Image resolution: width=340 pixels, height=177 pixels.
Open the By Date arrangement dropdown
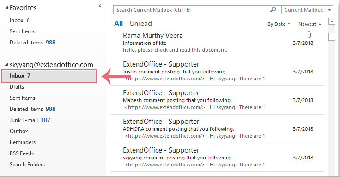tap(279, 24)
